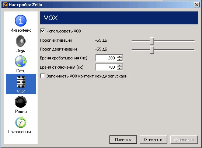Click the Порог активации slider handle
The height and width of the screenshot is (148, 202).
click(x=152, y=41)
